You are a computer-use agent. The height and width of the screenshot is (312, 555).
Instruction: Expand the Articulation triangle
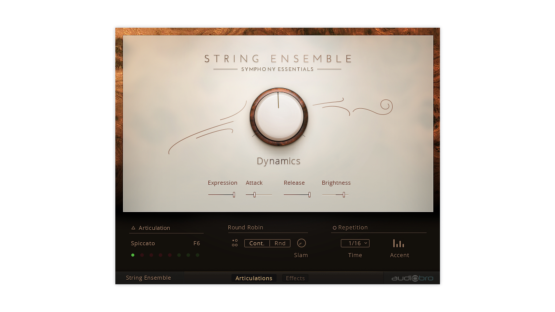(133, 228)
